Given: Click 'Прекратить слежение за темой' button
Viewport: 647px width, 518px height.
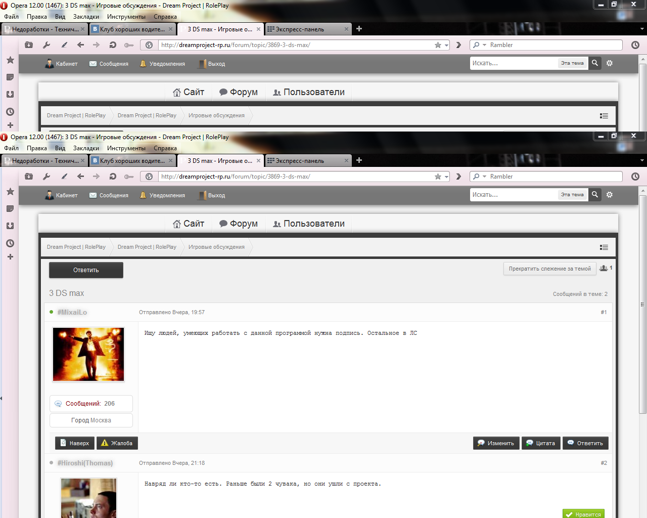Looking at the screenshot, I should pyautogui.click(x=550, y=269).
